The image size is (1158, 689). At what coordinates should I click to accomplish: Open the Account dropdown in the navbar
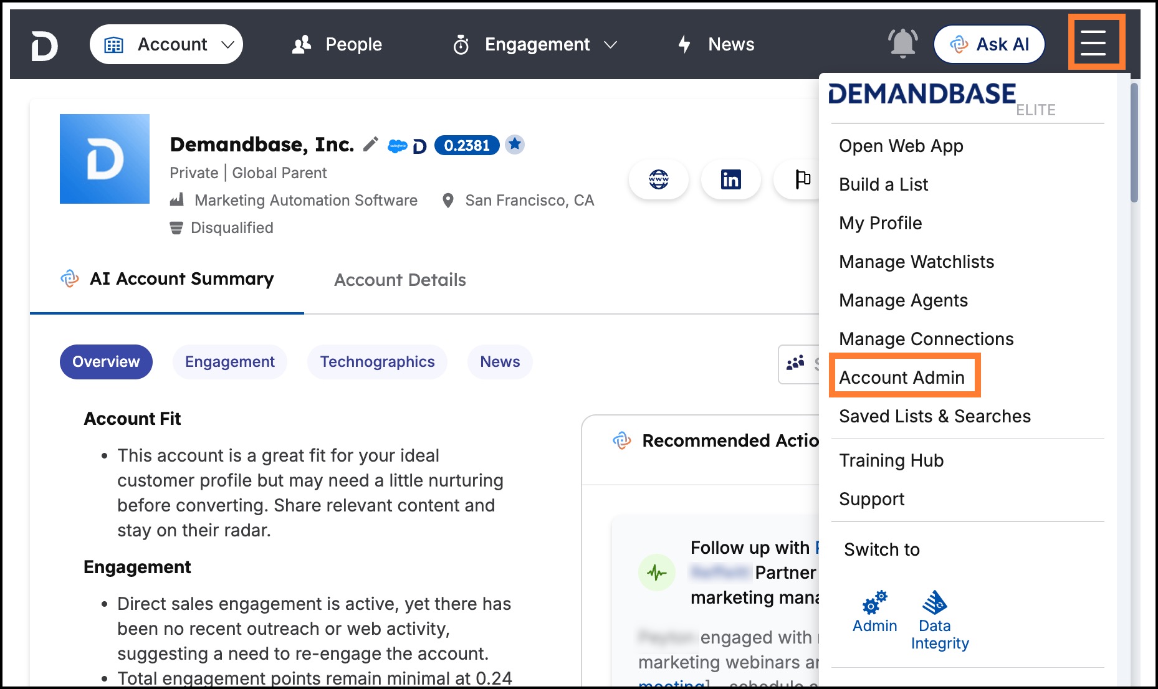coord(166,44)
